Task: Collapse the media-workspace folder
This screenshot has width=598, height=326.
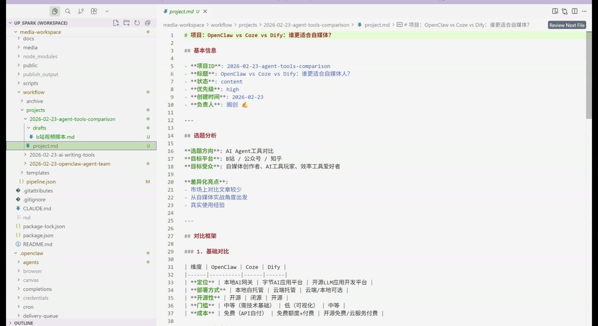Action: (15, 32)
